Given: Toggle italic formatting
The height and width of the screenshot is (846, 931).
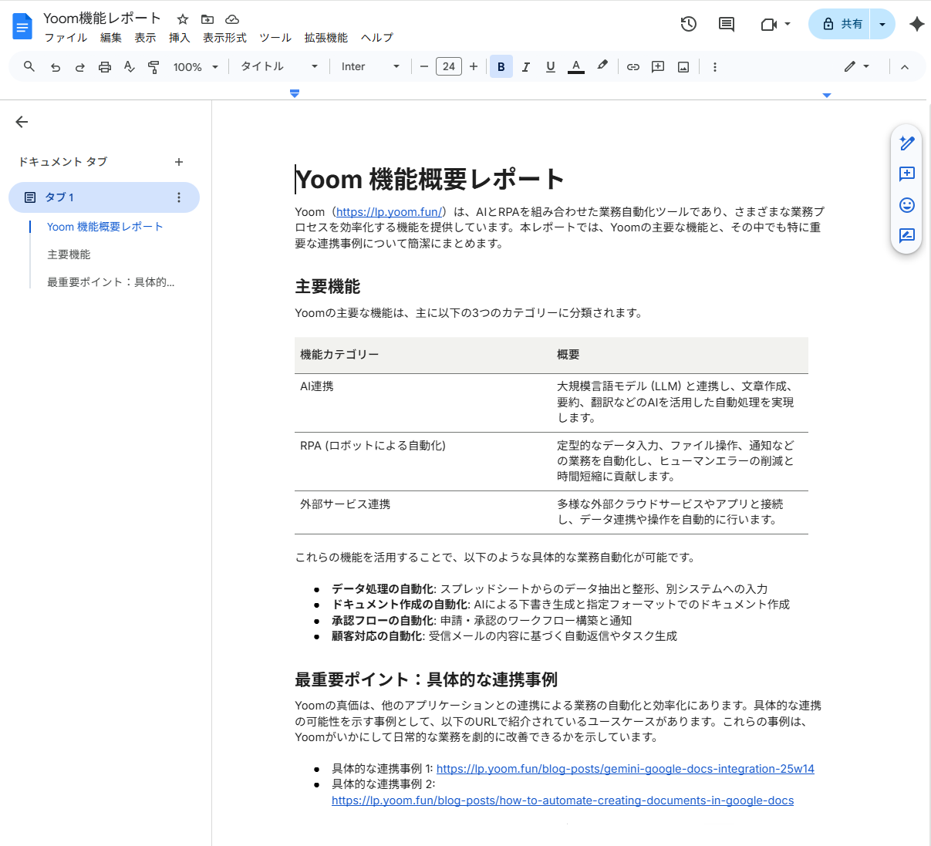Looking at the screenshot, I should point(526,67).
